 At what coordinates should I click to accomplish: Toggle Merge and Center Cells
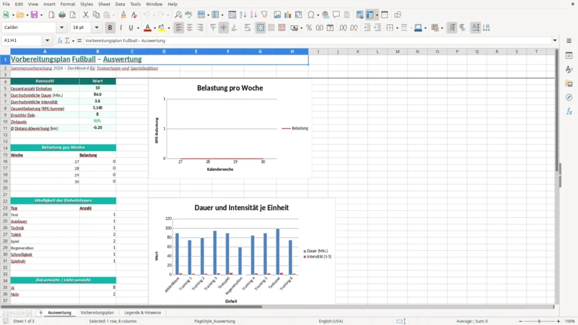pos(260,28)
